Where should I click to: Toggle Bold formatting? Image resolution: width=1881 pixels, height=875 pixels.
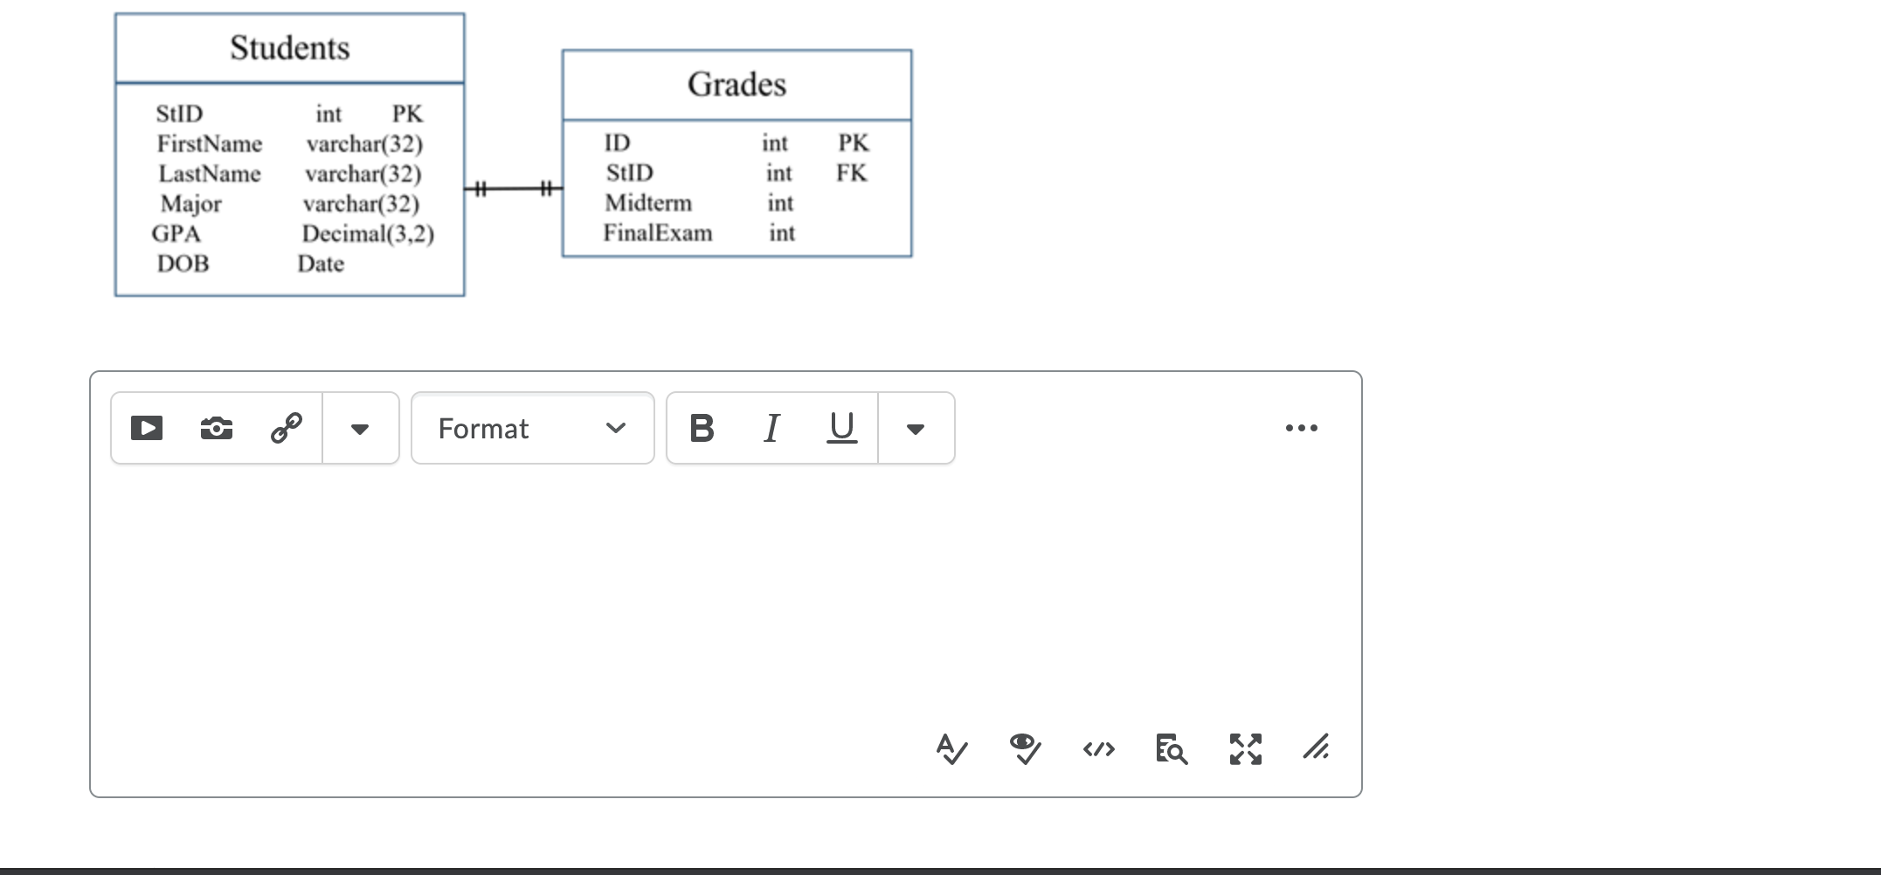[x=702, y=428]
